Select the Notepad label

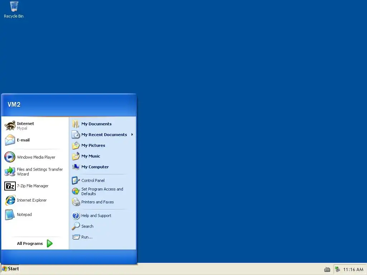[x=24, y=214]
